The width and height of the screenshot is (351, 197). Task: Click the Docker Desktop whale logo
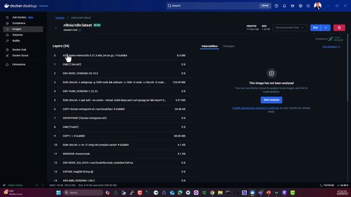pyautogui.click(x=7, y=6)
